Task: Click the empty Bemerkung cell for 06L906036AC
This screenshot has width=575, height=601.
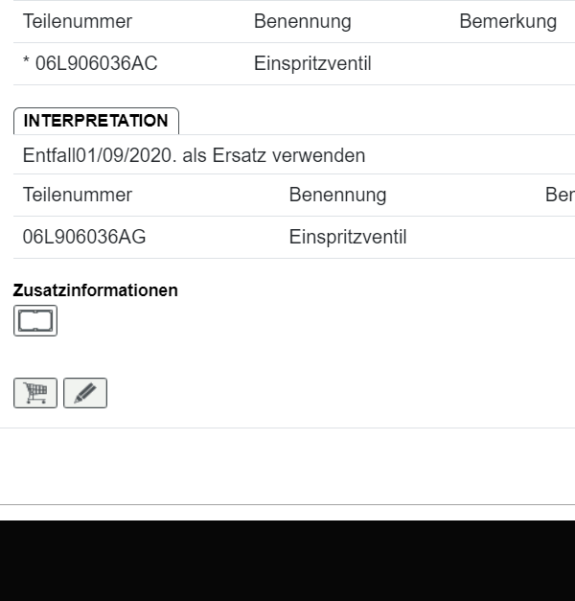Action: click(x=508, y=64)
